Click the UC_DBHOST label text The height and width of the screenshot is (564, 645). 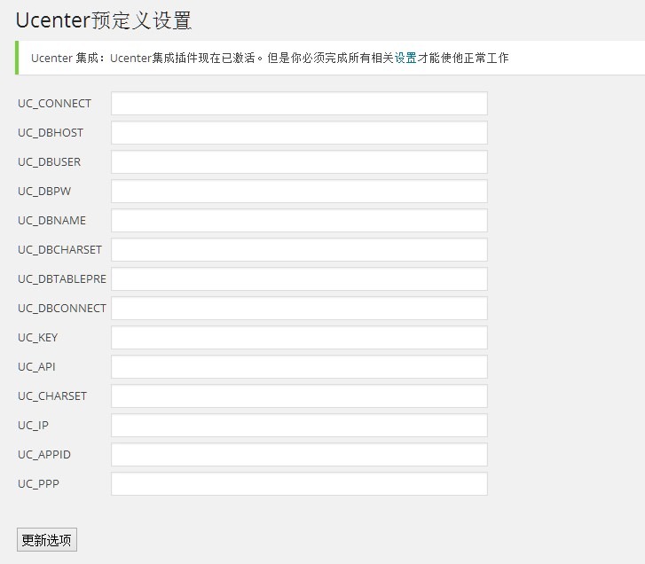click(51, 133)
